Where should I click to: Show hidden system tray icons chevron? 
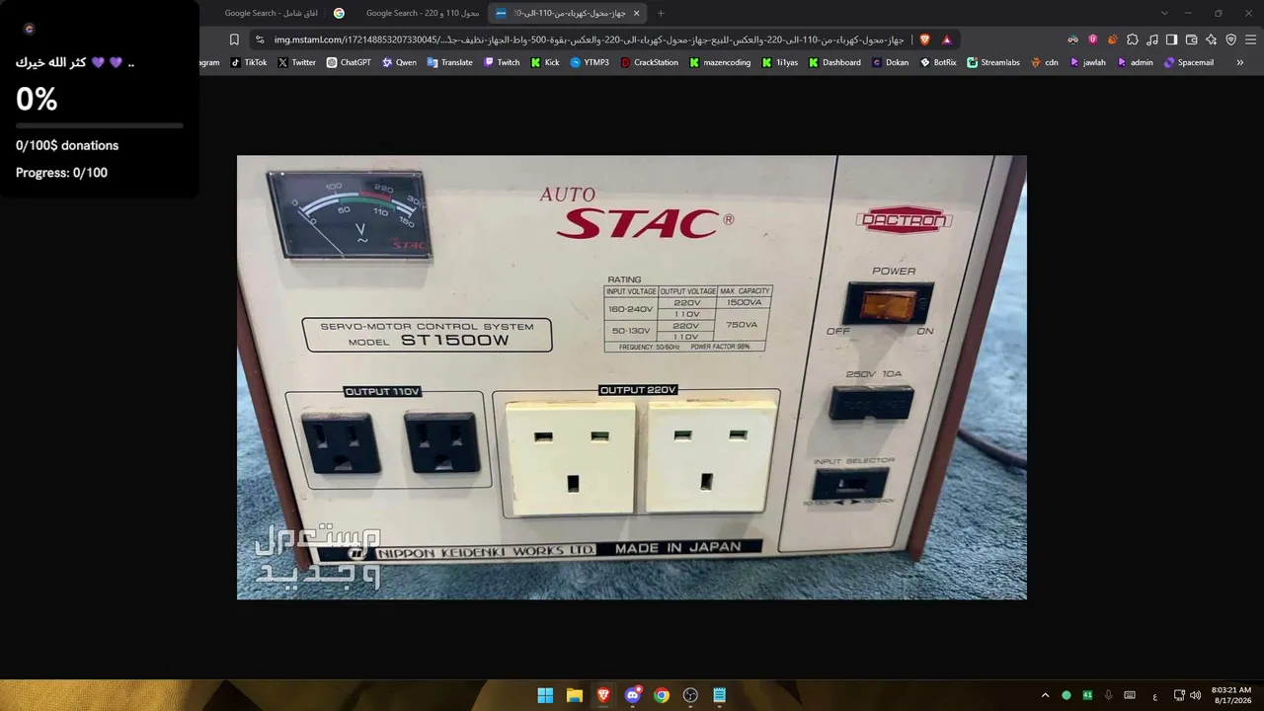(1045, 695)
